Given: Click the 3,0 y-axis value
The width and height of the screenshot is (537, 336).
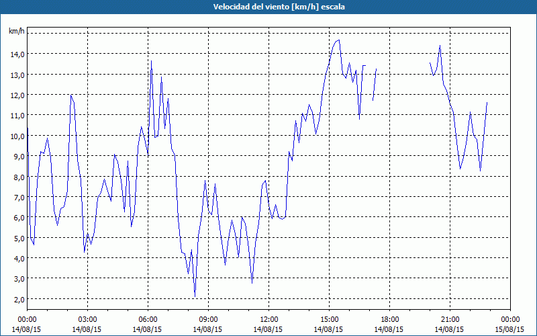Looking at the screenshot, I should click(19, 279).
